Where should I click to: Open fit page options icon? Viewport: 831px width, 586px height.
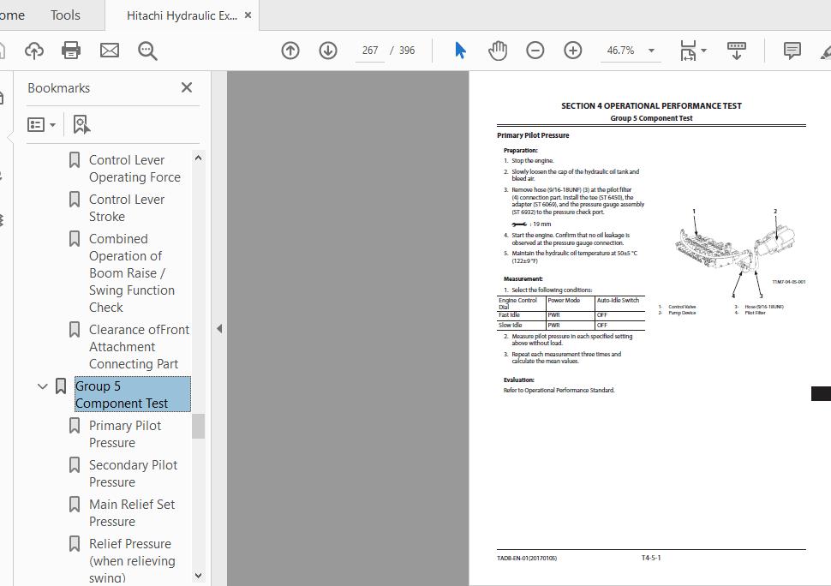click(688, 51)
